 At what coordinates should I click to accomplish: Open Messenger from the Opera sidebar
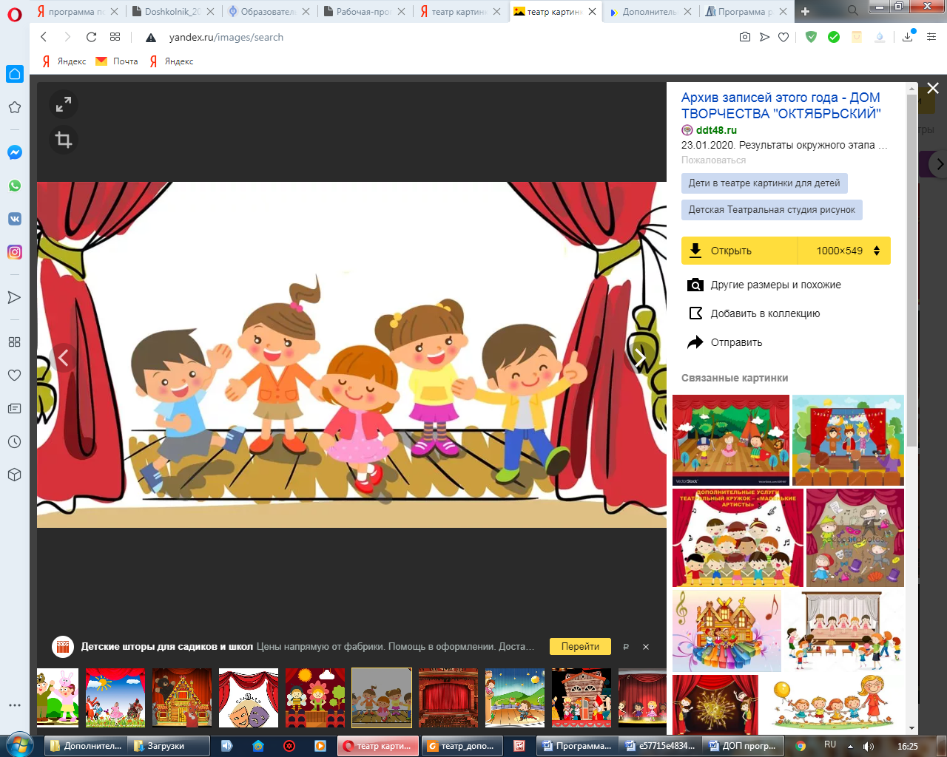(14, 152)
